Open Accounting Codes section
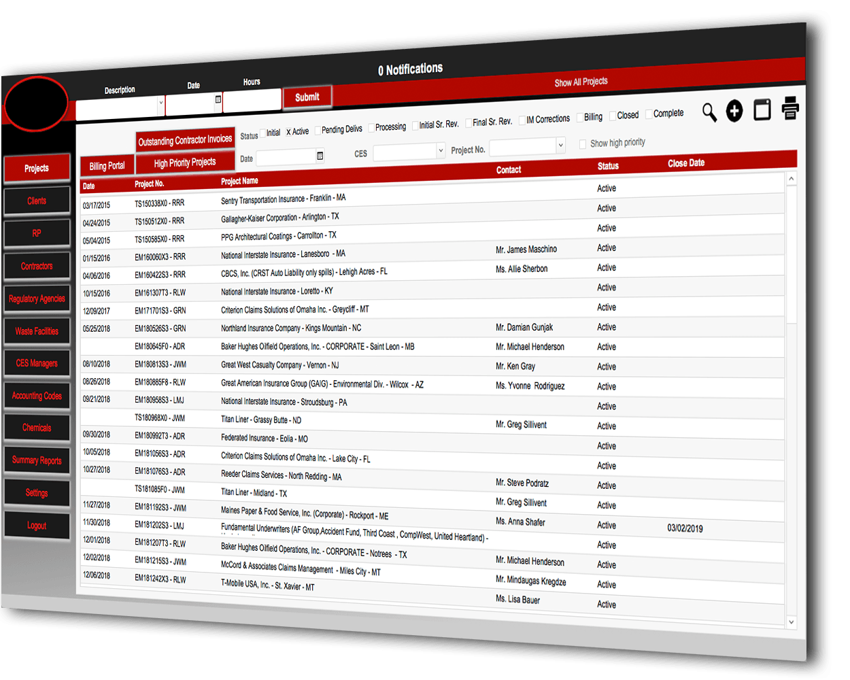The image size is (850, 680). click(37, 396)
